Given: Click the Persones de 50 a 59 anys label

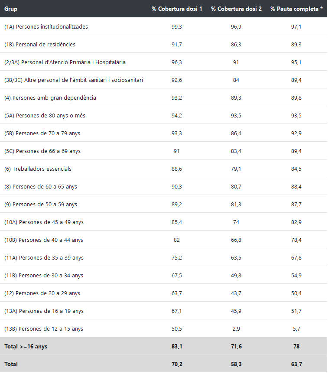Looking at the screenshot, I should [41, 204].
